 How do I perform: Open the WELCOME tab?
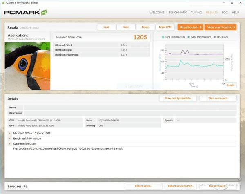pos(157,13)
